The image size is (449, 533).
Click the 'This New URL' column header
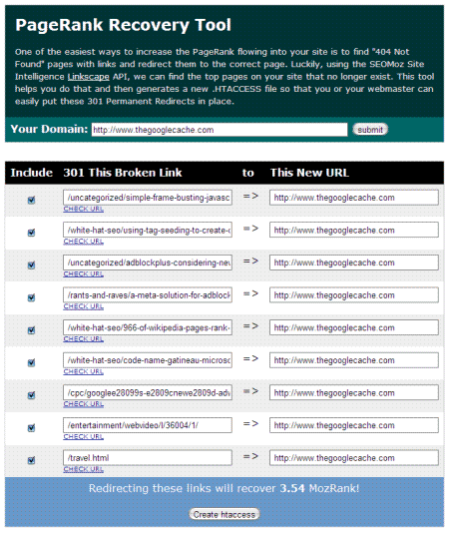309,173
